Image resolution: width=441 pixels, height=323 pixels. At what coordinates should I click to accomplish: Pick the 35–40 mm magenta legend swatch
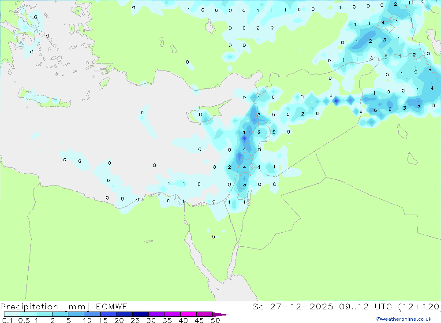172,314
